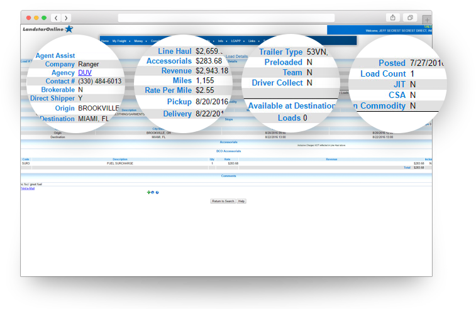Click the MIAMI, FL stop city cell
476x309 pixels.
[158, 137]
